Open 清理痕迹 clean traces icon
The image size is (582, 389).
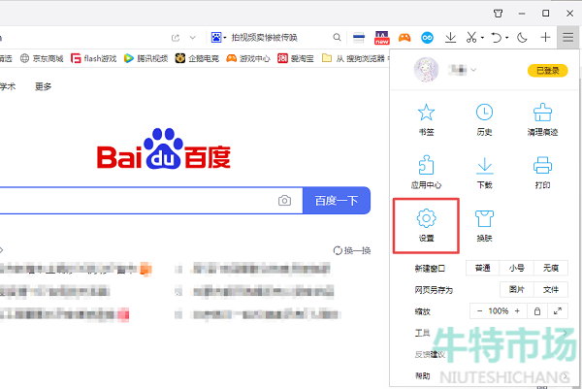[542, 113]
